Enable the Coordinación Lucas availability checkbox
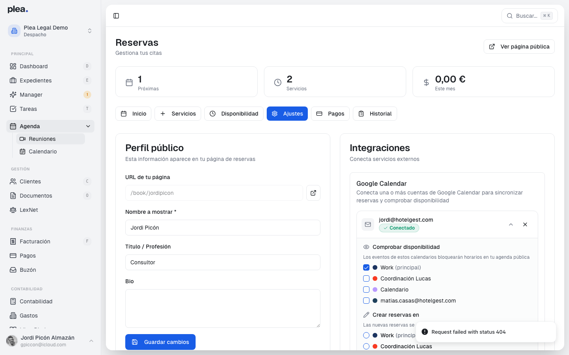Image resolution: width=569 pixels, height=355 pixels. (x=366, y=278)
